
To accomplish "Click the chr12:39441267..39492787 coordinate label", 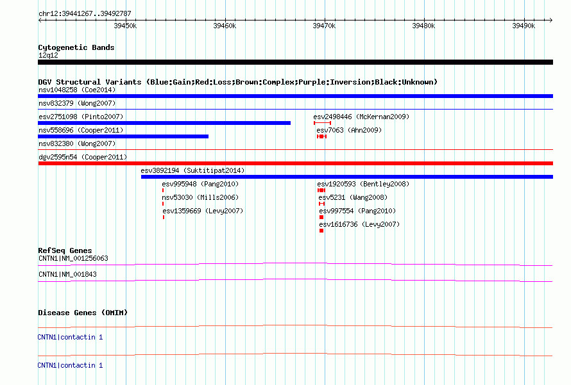I will point(85,13).
